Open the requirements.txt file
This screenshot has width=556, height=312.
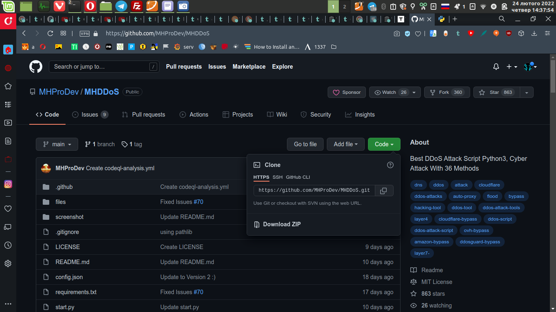tap(76, 292)
